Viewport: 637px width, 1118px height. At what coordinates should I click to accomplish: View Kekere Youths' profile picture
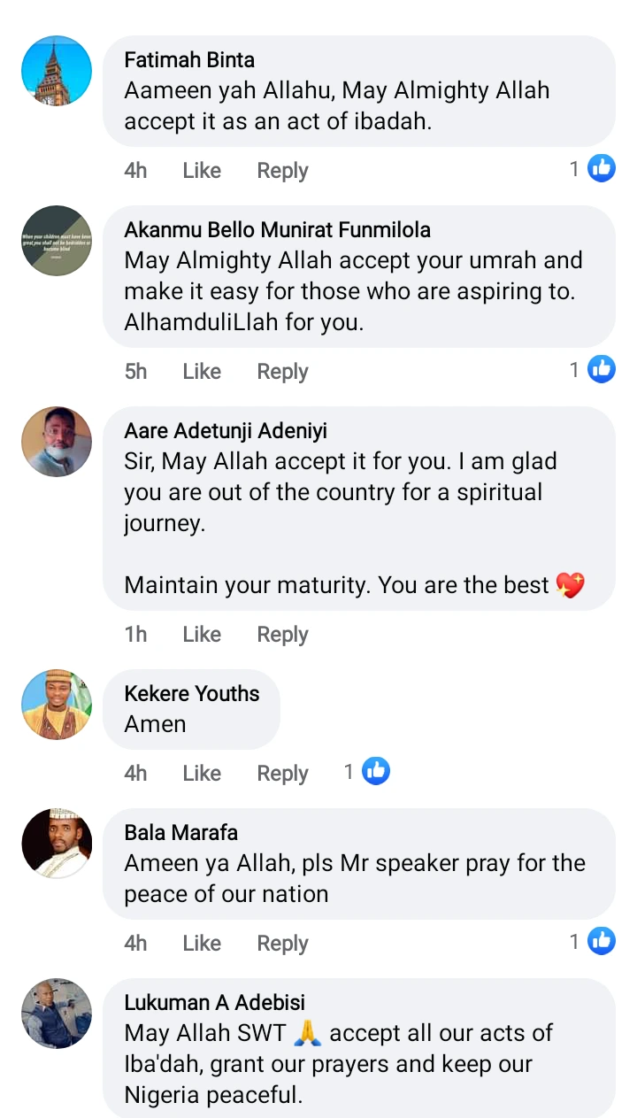pyautogui.click(x=57, y=705)
